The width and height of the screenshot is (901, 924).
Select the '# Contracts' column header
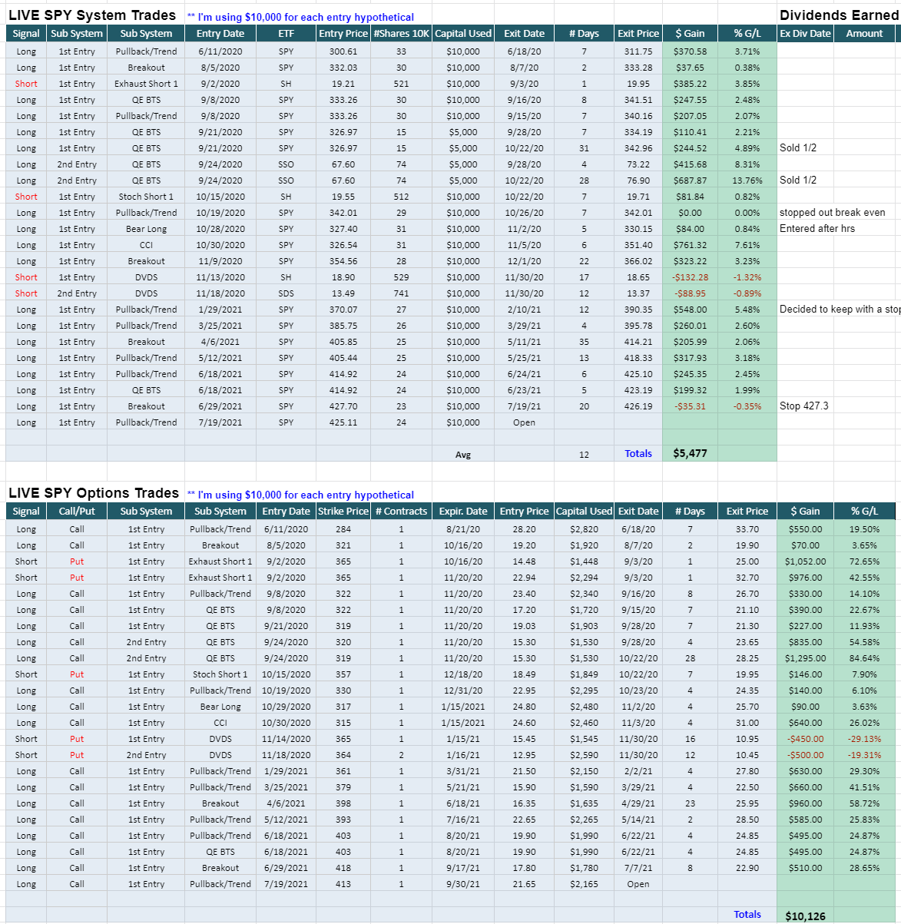coord(401,511)
